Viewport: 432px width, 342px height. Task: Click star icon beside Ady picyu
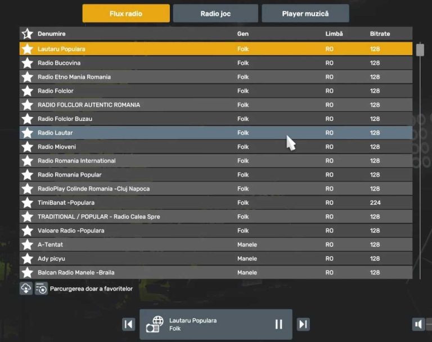[x=28, y=259]
